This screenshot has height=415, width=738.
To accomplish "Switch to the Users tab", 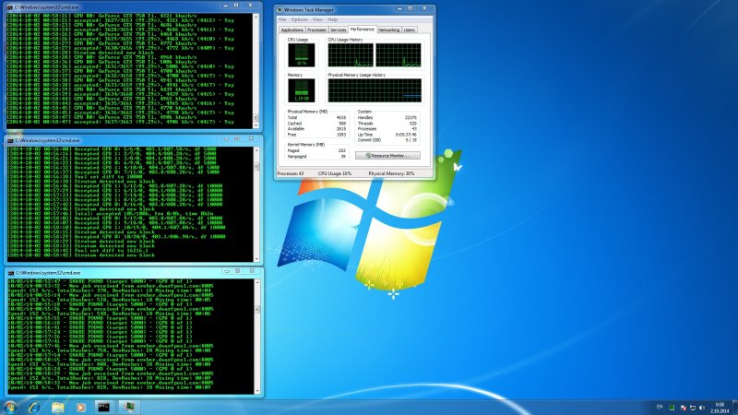I will pyautogui.click(x=409, y=30).
